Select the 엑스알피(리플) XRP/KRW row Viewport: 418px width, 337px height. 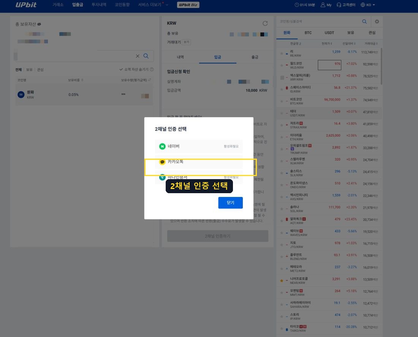click(x=329, y=77)
